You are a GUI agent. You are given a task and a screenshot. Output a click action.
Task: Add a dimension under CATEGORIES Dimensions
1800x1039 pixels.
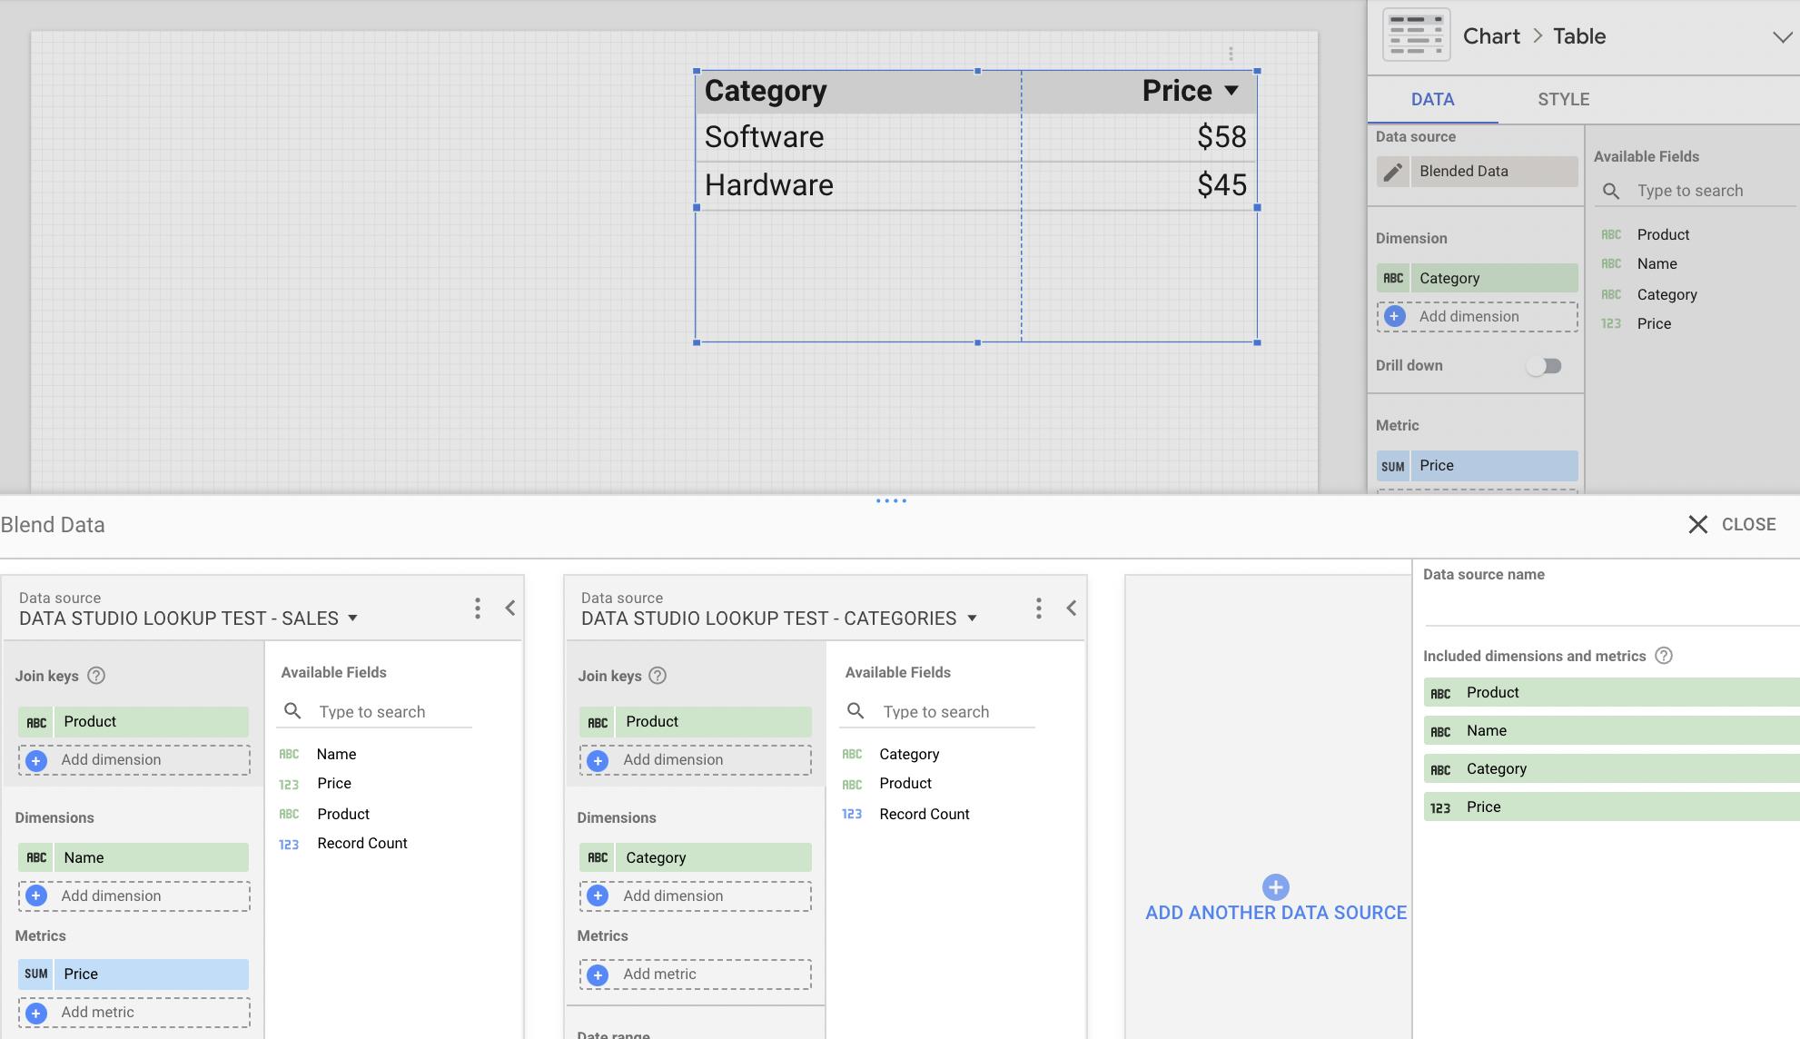click(x=696, y=896)
